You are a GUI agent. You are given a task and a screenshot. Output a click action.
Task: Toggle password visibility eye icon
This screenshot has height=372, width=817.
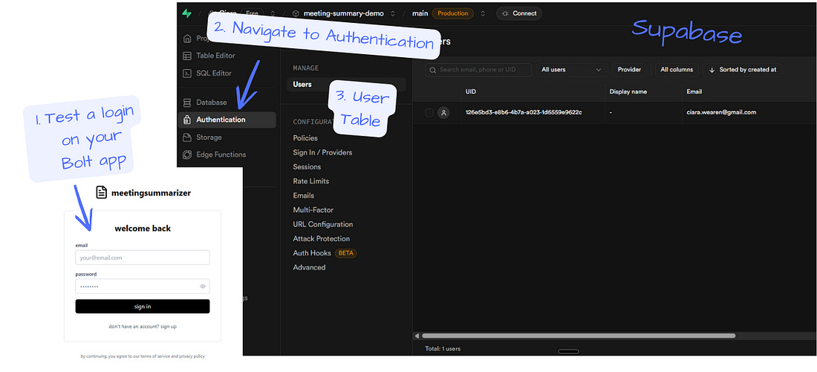coord(203,286)
